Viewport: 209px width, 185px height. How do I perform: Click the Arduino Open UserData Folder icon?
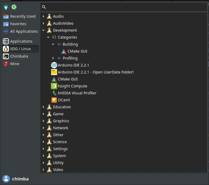(x=54, y=72)
